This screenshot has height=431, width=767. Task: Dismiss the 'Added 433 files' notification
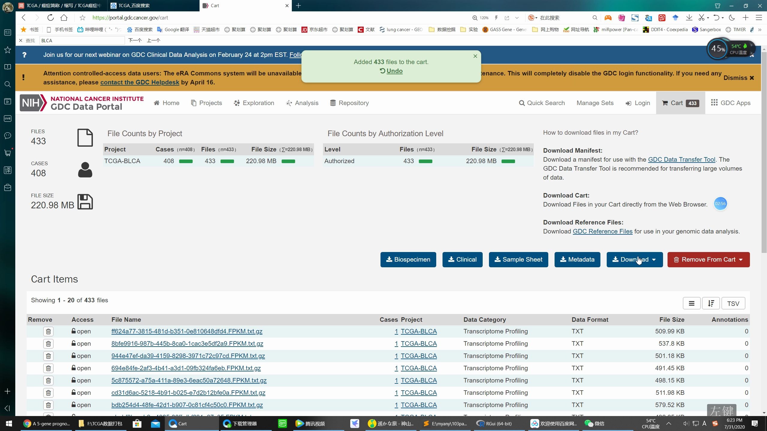(x=475, y=56)
